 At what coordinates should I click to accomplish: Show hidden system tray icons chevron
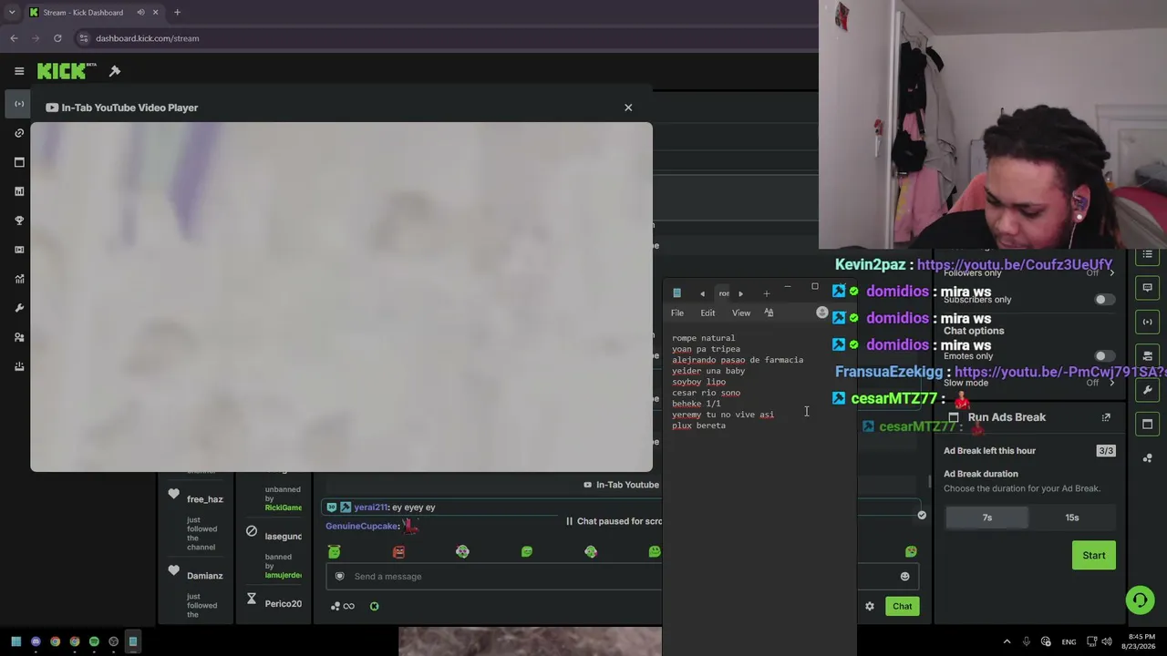(1007, 641)
